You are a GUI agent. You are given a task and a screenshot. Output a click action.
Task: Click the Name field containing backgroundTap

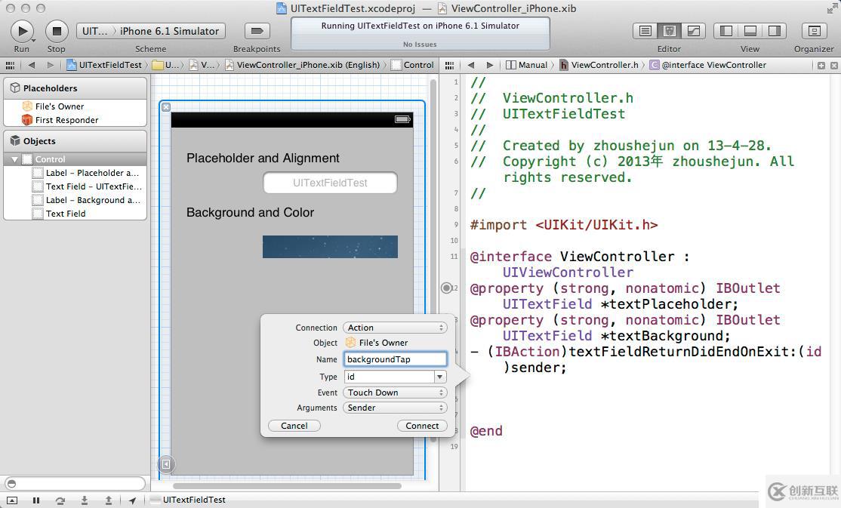pos(395,359)
